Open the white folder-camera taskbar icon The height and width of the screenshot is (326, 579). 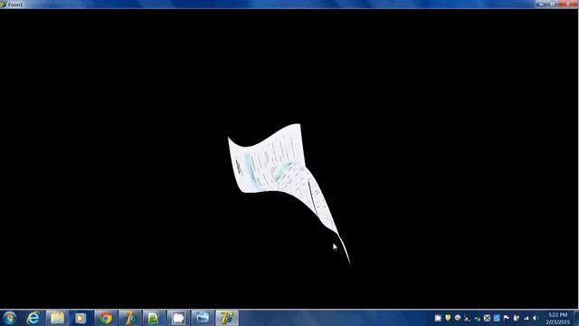pos(178,318)
